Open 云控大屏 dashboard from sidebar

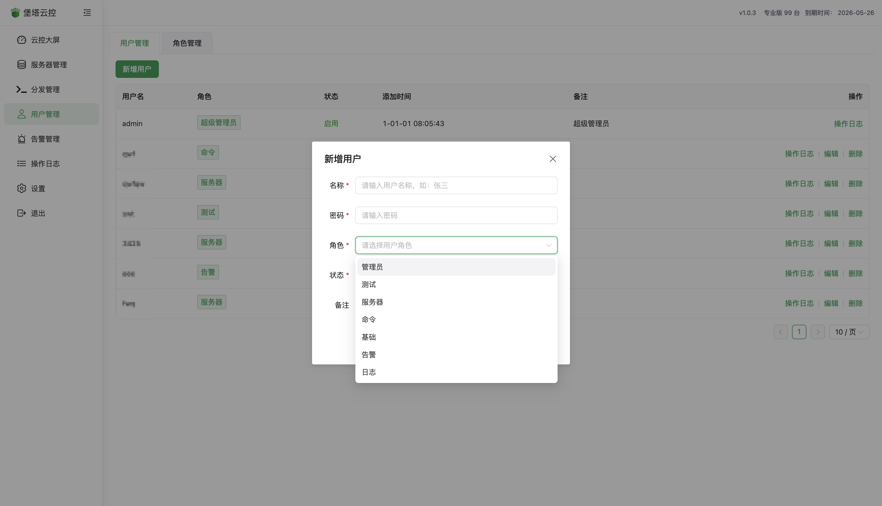tap(45, 40)
